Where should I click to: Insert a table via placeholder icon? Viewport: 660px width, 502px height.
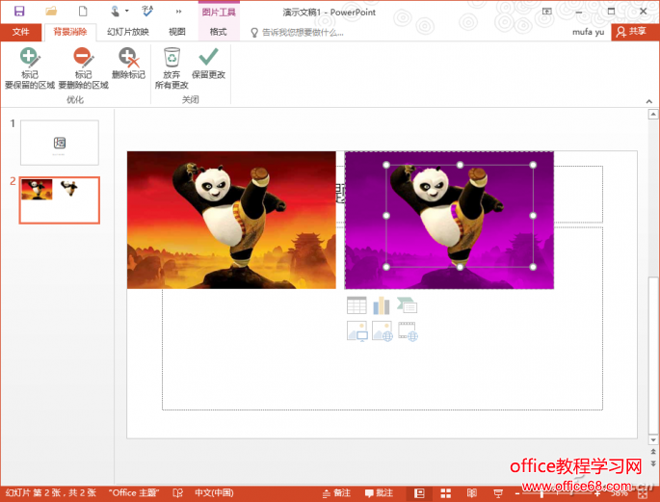point(356,305)
